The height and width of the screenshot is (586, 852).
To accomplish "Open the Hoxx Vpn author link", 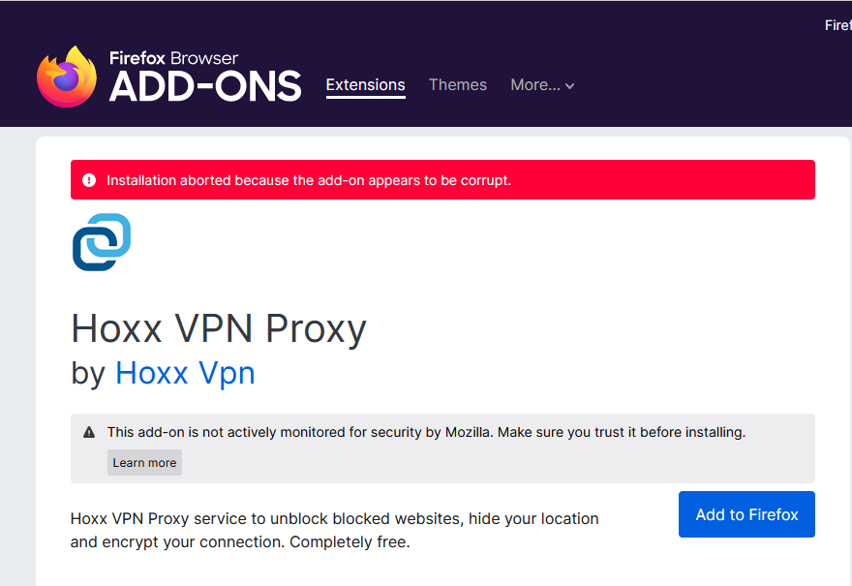I will point(185,374).
